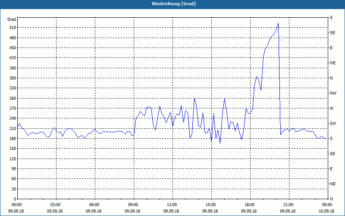Click the N compass label at 360 level
345x216 pixels.
pos(331,78)
